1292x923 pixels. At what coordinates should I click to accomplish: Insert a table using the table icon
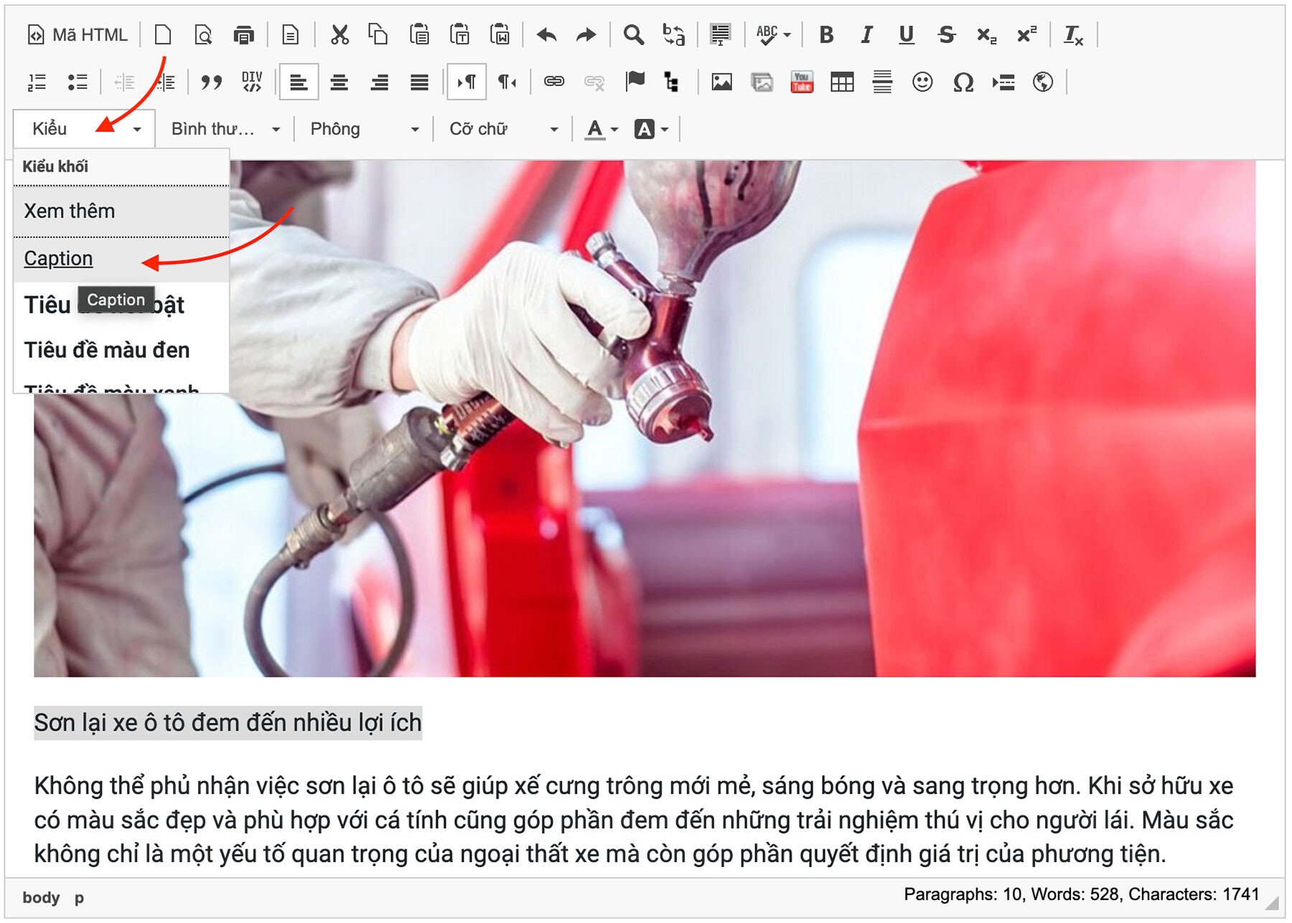841,82
